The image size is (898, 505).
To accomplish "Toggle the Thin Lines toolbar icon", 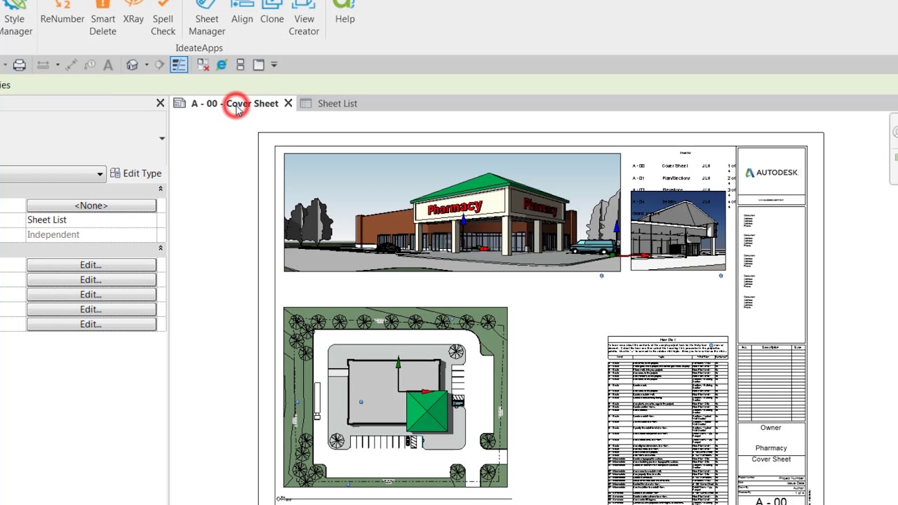I will [x=179, y=65].
